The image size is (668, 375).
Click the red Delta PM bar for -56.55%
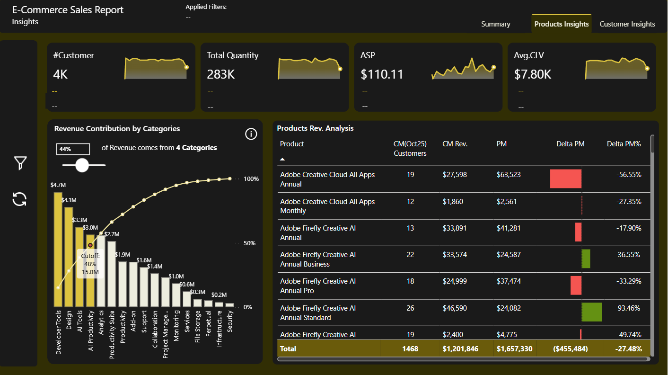click(566, 179)
